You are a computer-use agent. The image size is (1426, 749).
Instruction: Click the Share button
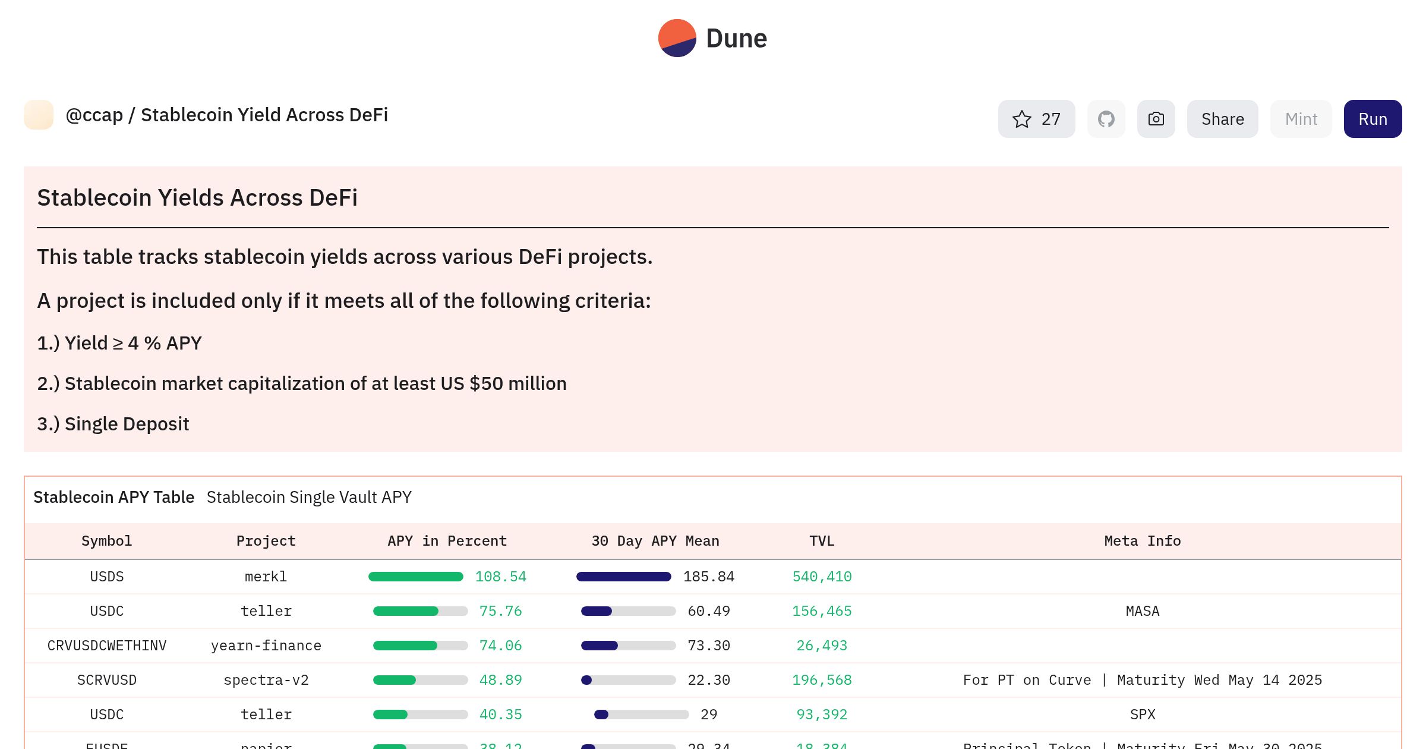(x=1222, y=119)
